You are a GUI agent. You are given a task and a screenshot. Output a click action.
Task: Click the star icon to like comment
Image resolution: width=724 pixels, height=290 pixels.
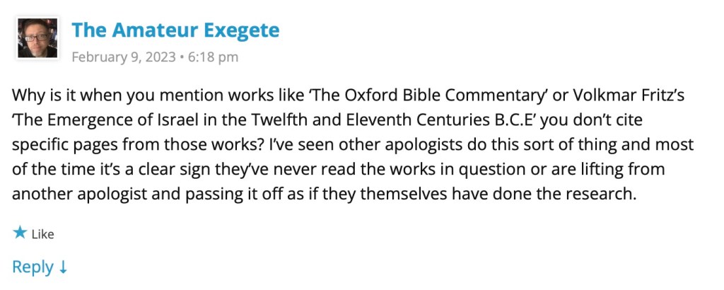coord(20,233)
